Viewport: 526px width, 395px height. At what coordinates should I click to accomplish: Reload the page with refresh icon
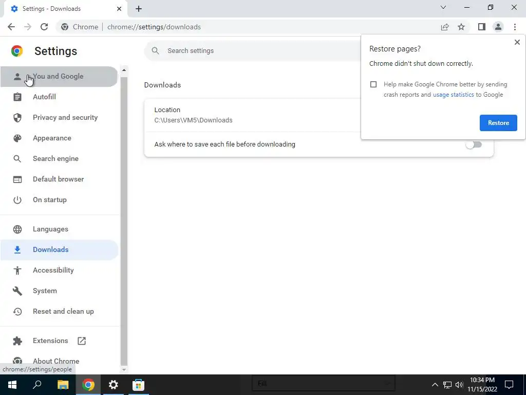point(44,27)
